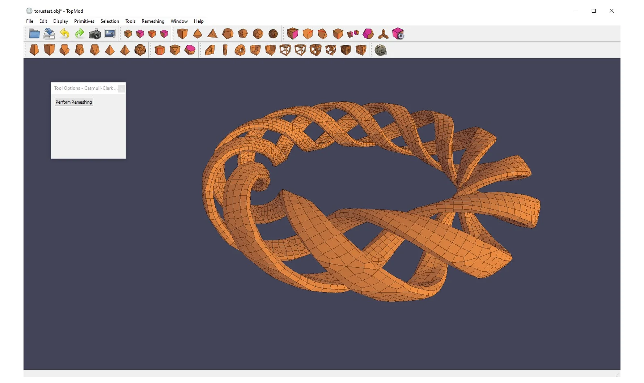644x383 pixels.
Task: Choose the donut-shaped torus icon in second row
Action: (240, 50)
